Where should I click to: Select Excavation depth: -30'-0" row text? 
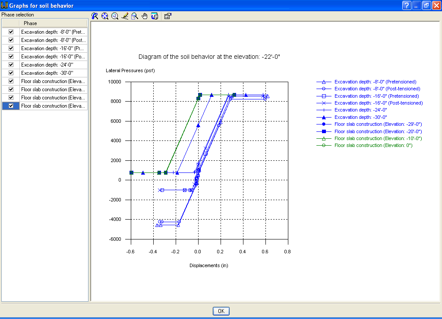pos(47,73)
